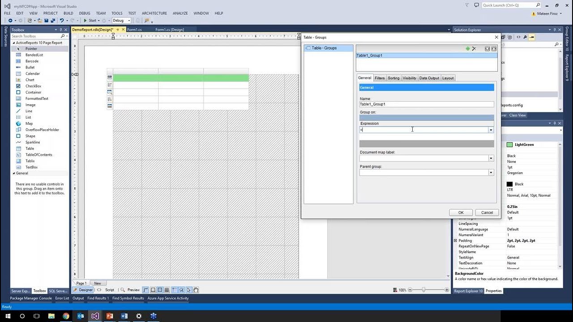Image resolution: width=573 pixels, height=322 pixels.
Task: Open the Document map label dropdown
Action: [491, 158]
